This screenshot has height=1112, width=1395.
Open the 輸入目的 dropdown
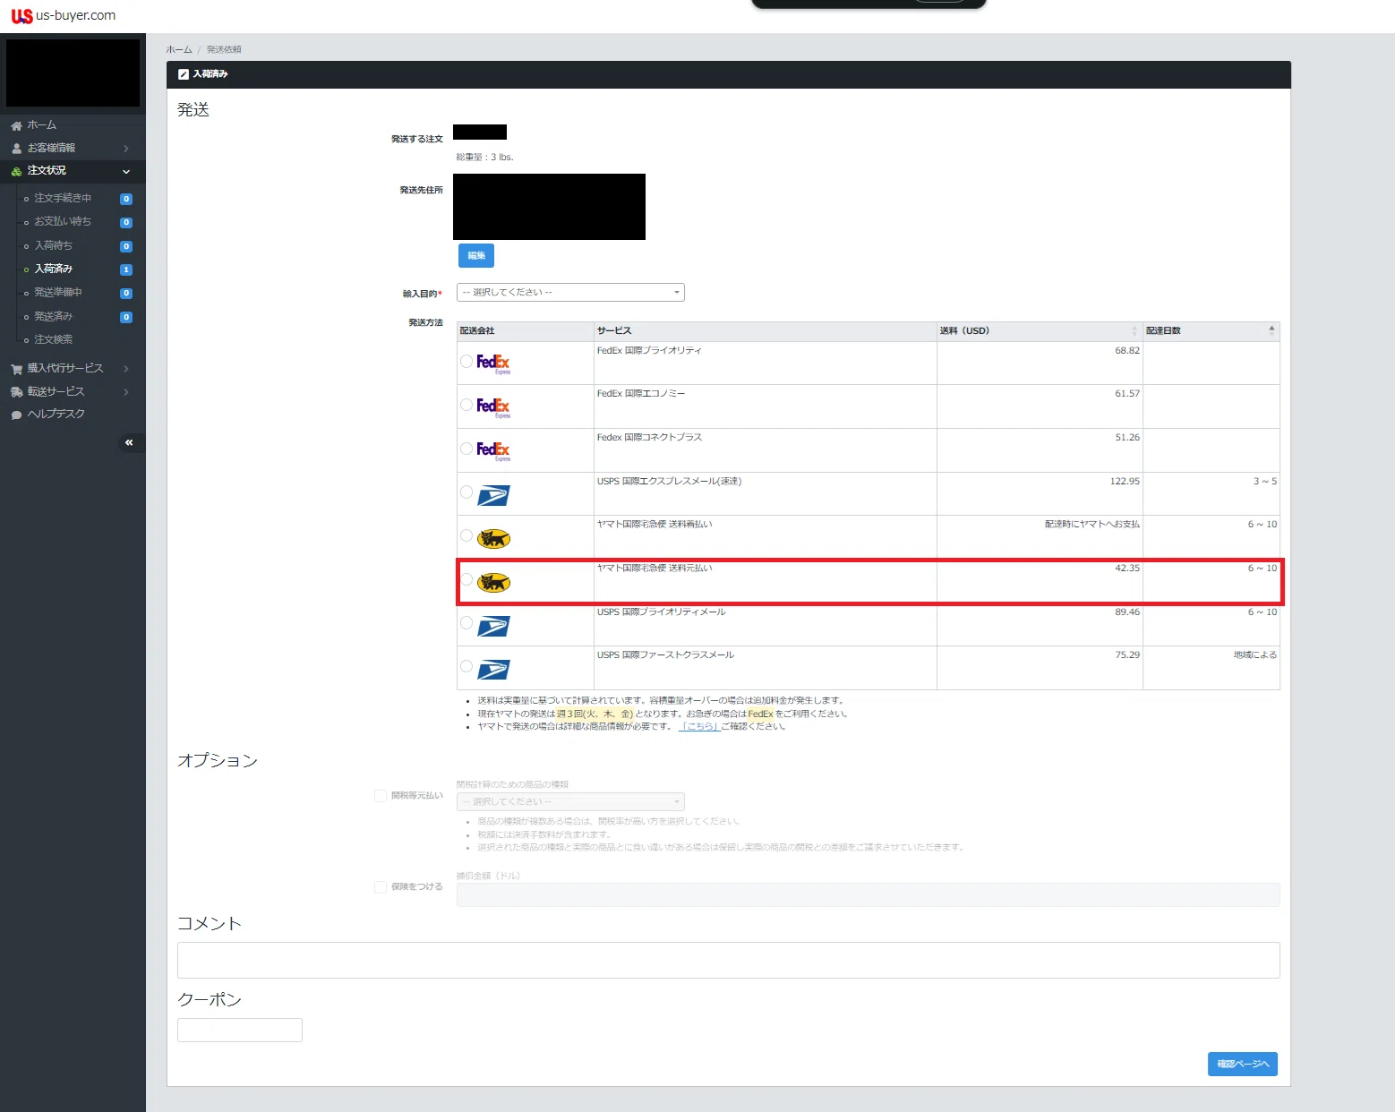570,293
